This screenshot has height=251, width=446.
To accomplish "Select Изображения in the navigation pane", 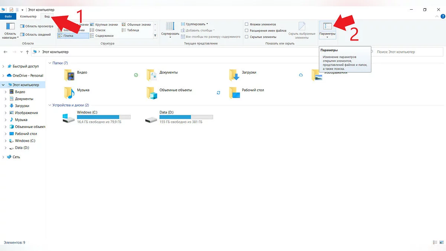I will click(x=26, y=113).
